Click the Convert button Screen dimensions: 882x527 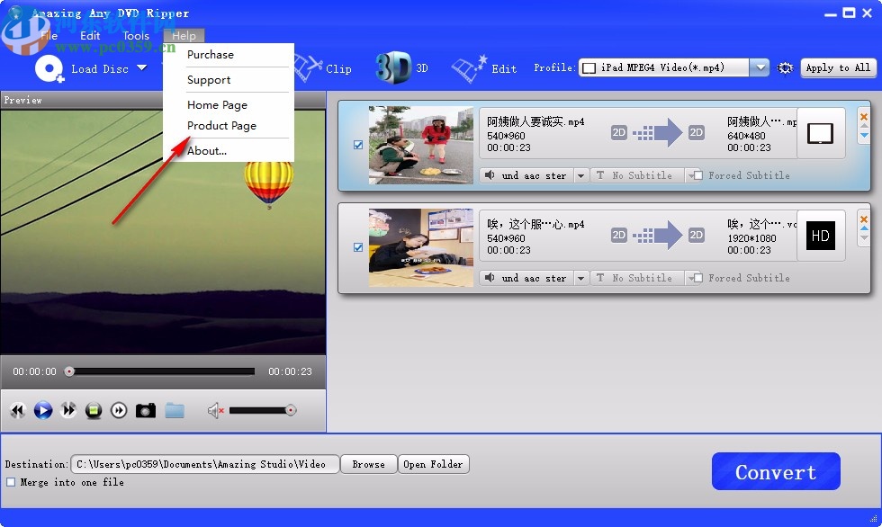[775, 470]
